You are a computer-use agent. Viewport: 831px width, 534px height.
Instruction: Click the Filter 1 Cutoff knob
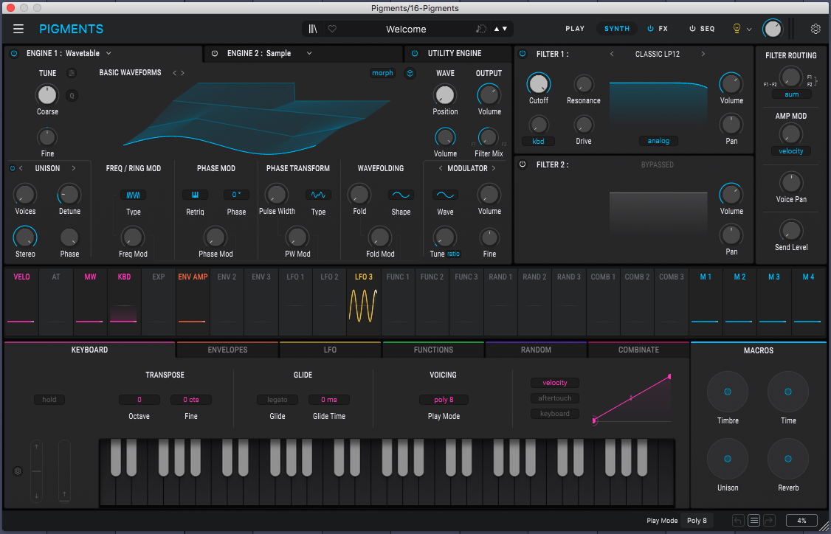[539, 83]
